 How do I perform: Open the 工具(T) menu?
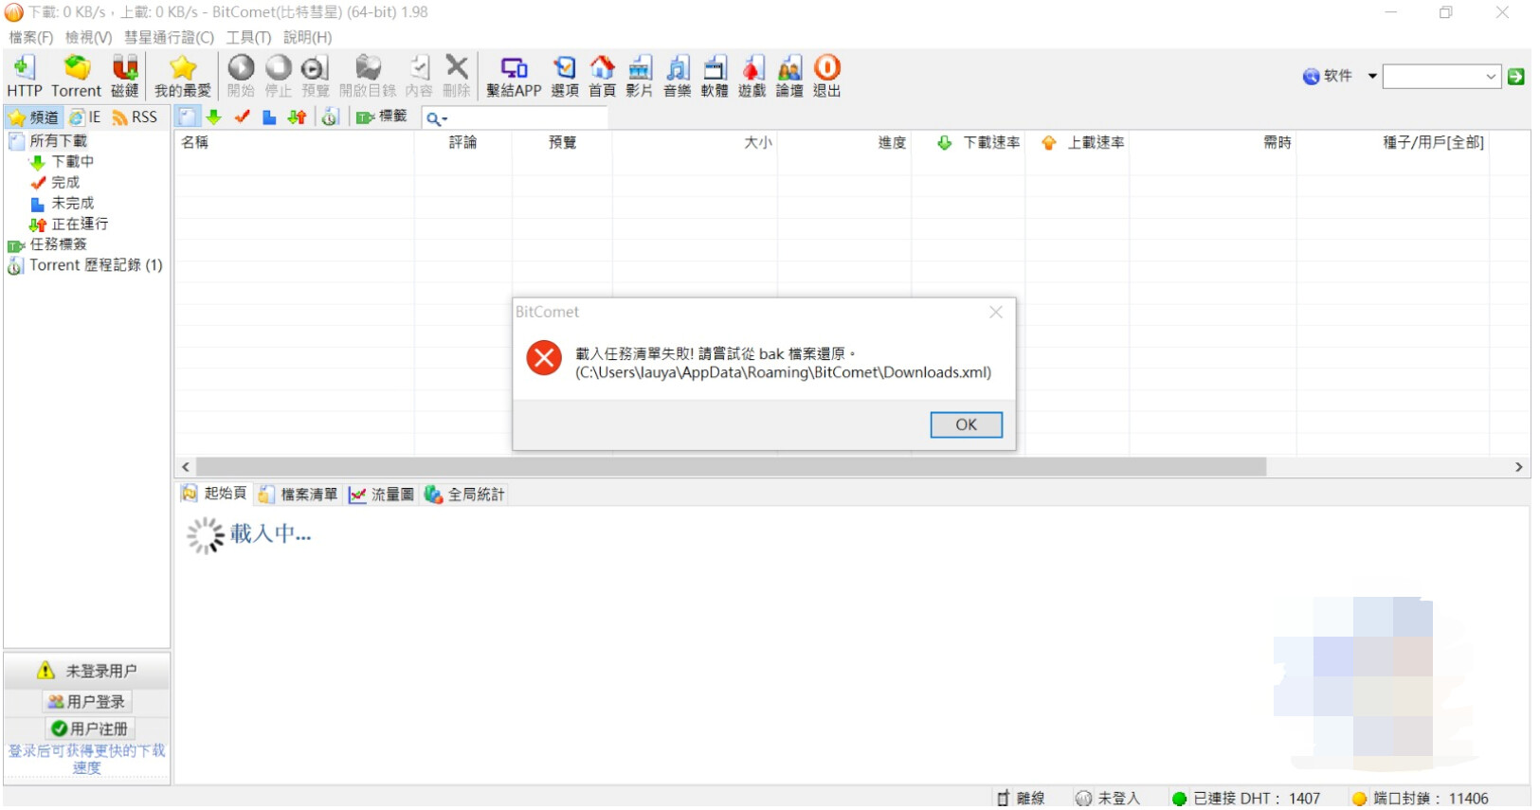[248, 37]
